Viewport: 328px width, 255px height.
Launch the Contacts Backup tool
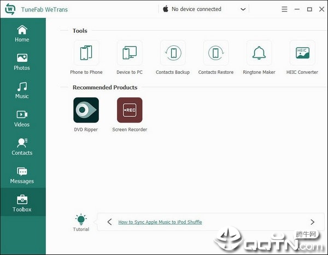[x=173, y=53]
